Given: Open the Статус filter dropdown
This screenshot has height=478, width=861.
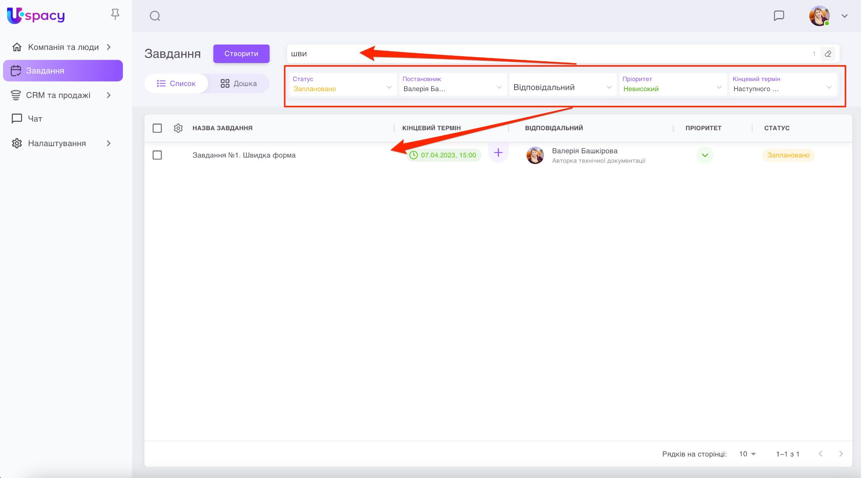Looking at the screenshot, I should click(x=342, y=84).
